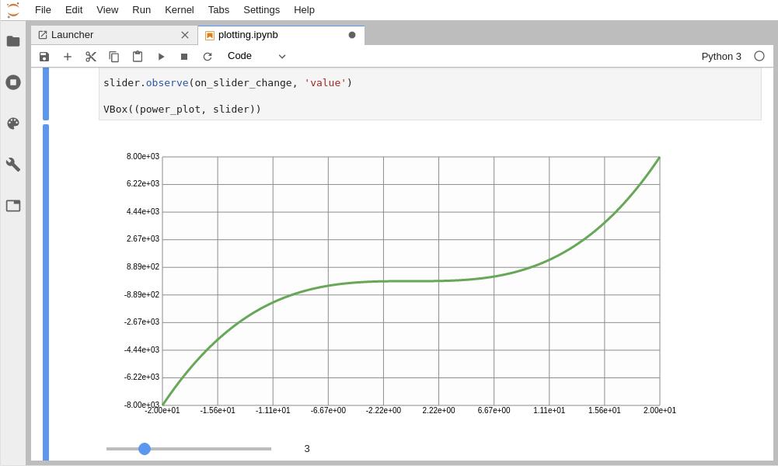Click x-axis label 1.11e+01
Screen dimensions: 778x466
pos(549,411)
